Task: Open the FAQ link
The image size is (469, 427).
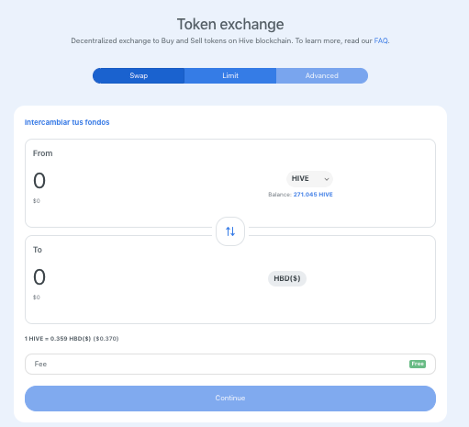Action: [381, 40]
